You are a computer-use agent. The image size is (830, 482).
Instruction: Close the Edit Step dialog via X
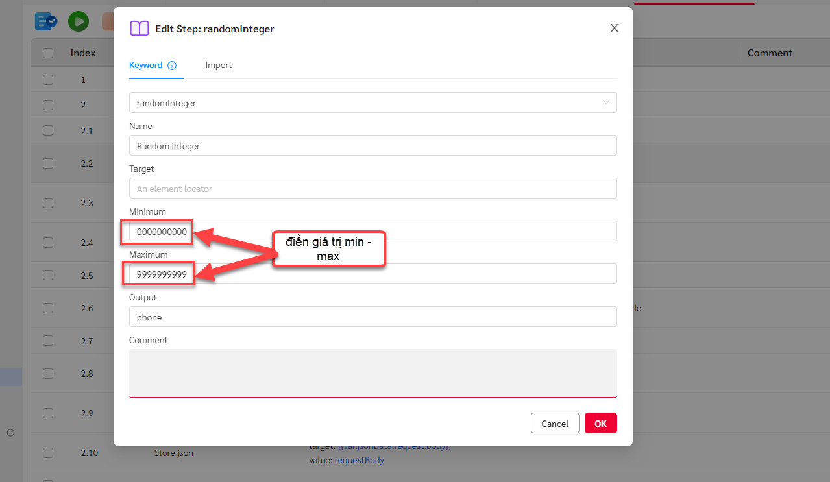614,28
